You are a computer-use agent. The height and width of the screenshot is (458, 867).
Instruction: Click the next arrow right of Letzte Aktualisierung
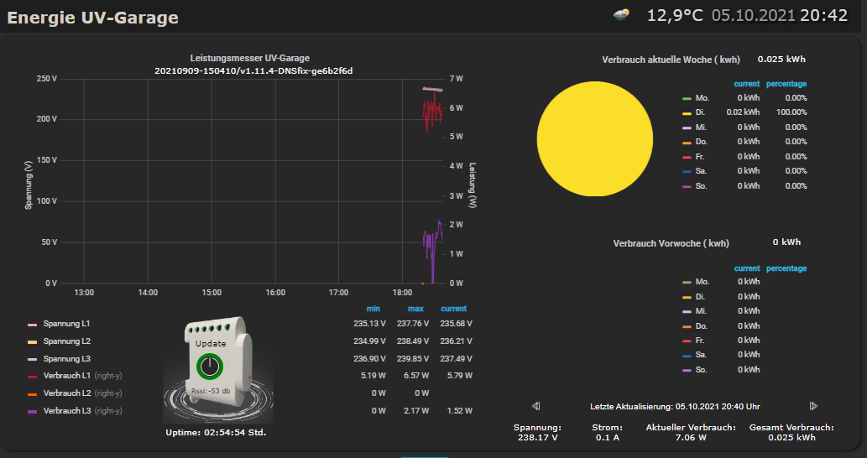(x=813, y=406)
